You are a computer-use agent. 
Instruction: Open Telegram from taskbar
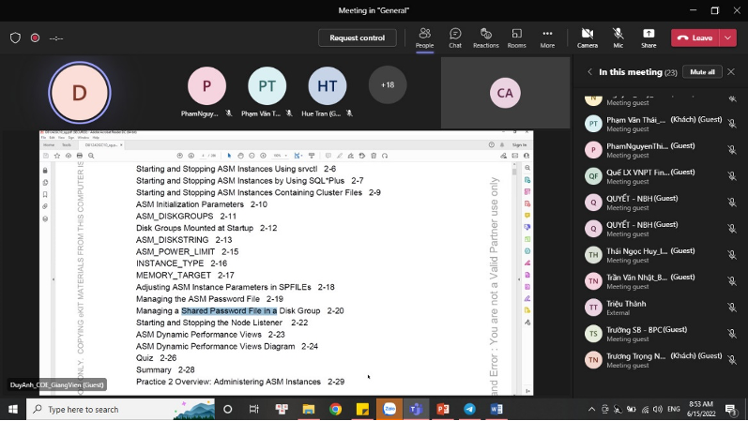coord(469,409)
